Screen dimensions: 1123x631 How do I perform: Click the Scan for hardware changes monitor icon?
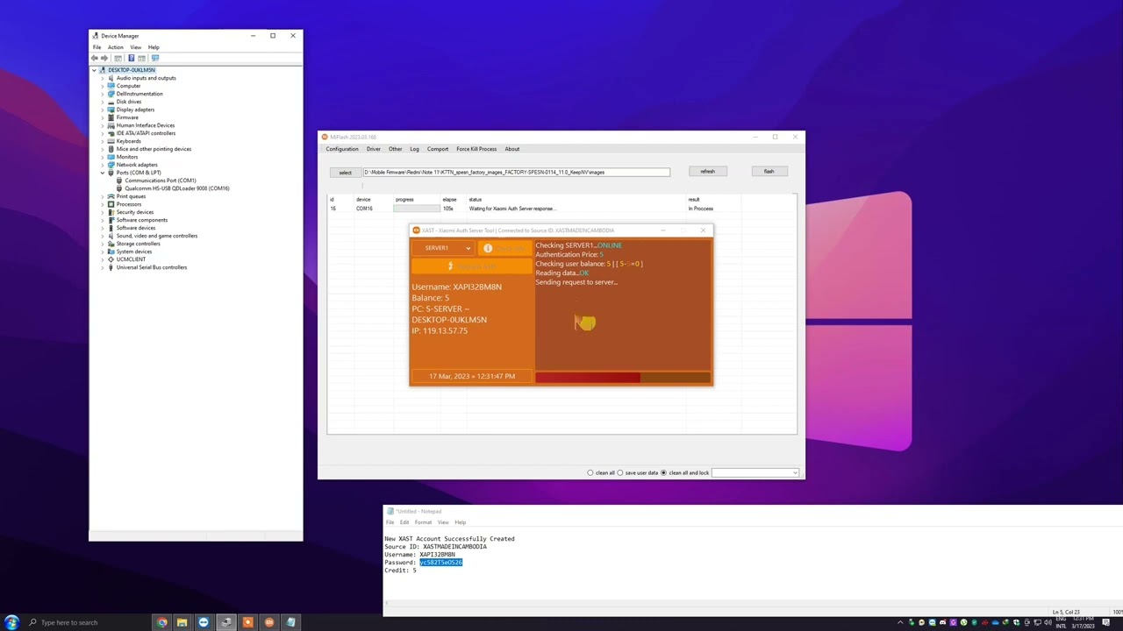coord(154,58)
